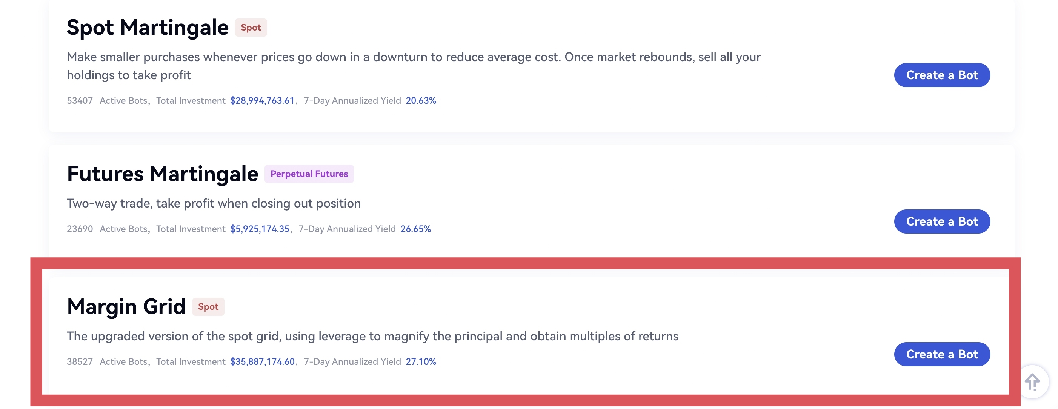1058x409 pixels.
Task: Create a Bot for Futures Martingale
Action: coord(941,221)
